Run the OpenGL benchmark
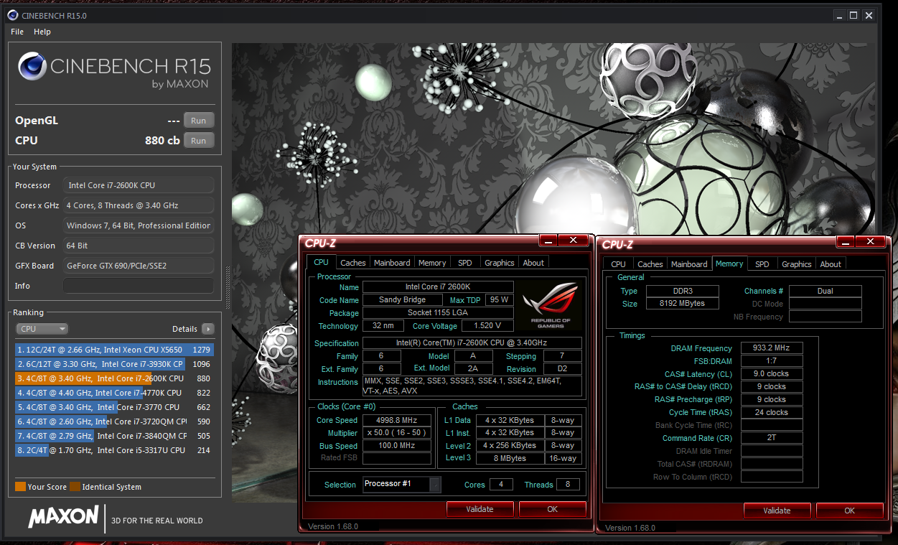The image size is (898, 545). pyautogui.click(x=199, y=121)
